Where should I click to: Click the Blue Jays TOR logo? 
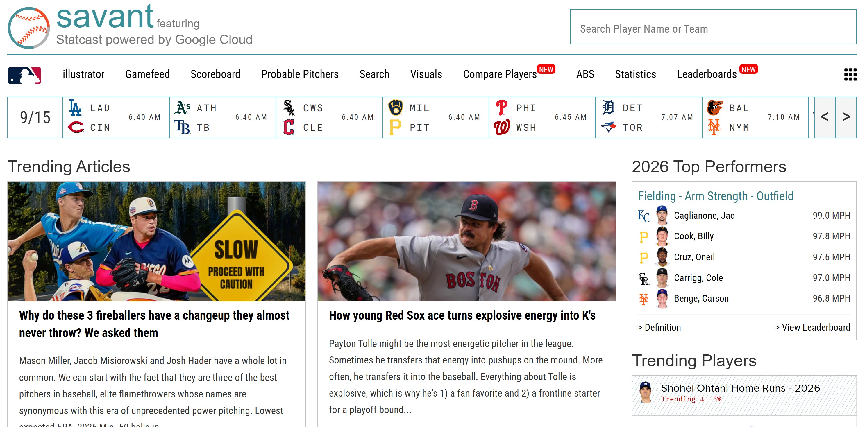pos(608,127)
